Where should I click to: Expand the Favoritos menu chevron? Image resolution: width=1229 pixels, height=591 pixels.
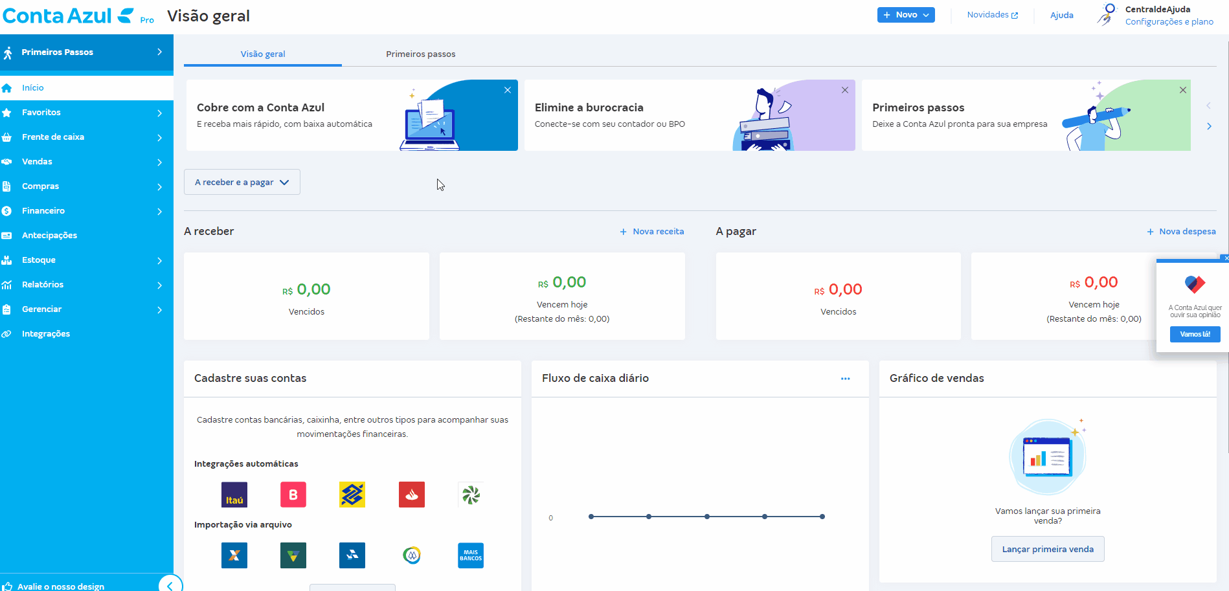159,113
